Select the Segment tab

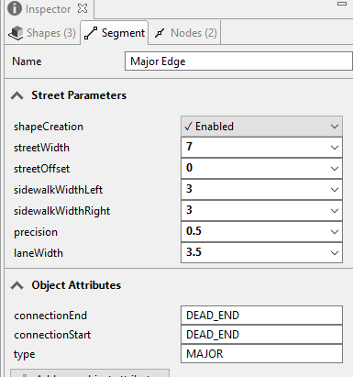115,33
